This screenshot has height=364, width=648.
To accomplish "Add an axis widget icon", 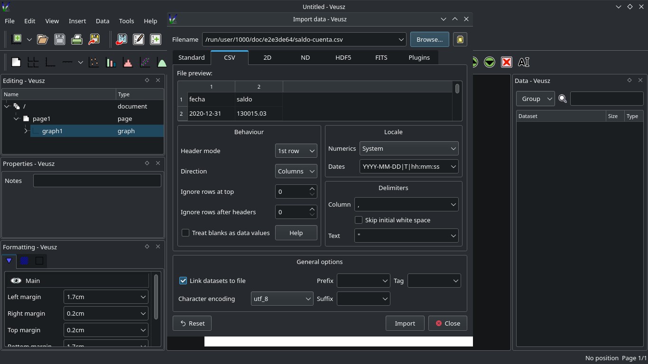I will coord(67,62).
